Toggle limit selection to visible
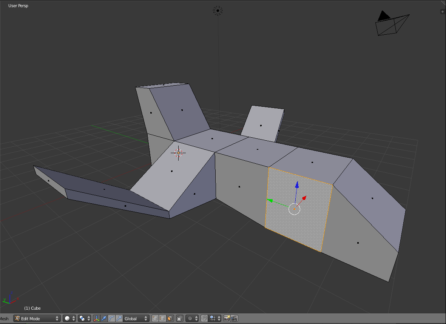 coord(180,318)
